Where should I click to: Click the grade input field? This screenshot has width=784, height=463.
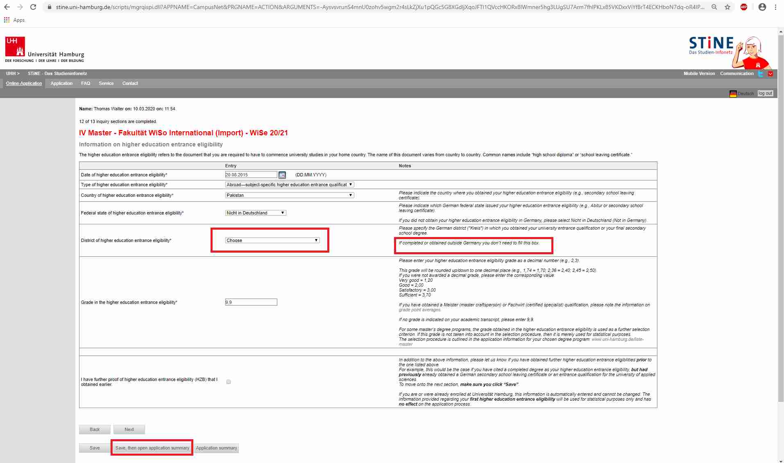point(251,302)
